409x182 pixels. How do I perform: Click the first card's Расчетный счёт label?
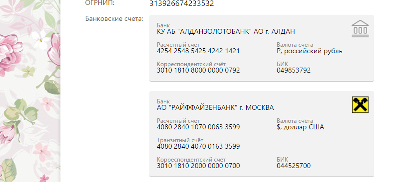178,45
